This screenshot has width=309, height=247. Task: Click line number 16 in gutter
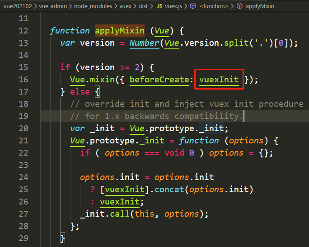(x=23, y=80)
